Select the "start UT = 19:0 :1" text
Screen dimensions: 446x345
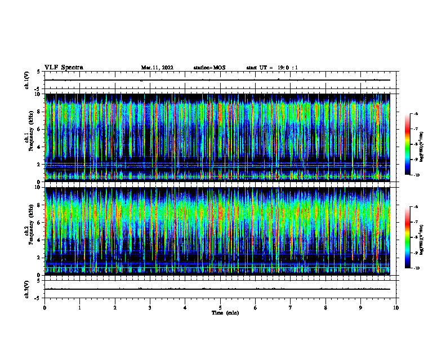pos(272,68)
